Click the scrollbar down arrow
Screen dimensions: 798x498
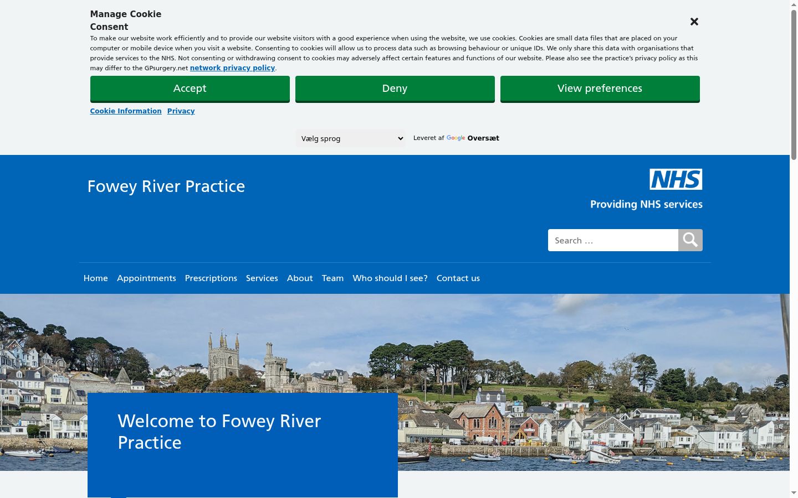pos(794,493)
